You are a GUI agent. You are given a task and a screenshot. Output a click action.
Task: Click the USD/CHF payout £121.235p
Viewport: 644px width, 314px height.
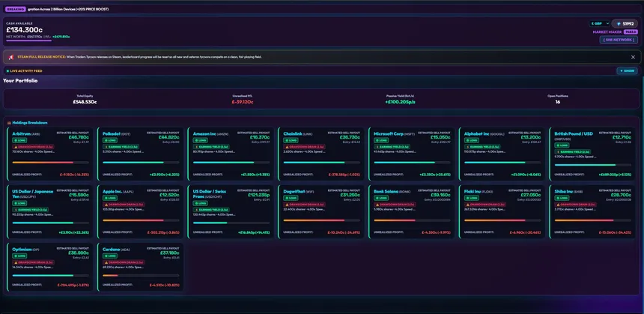coord(258,195)
